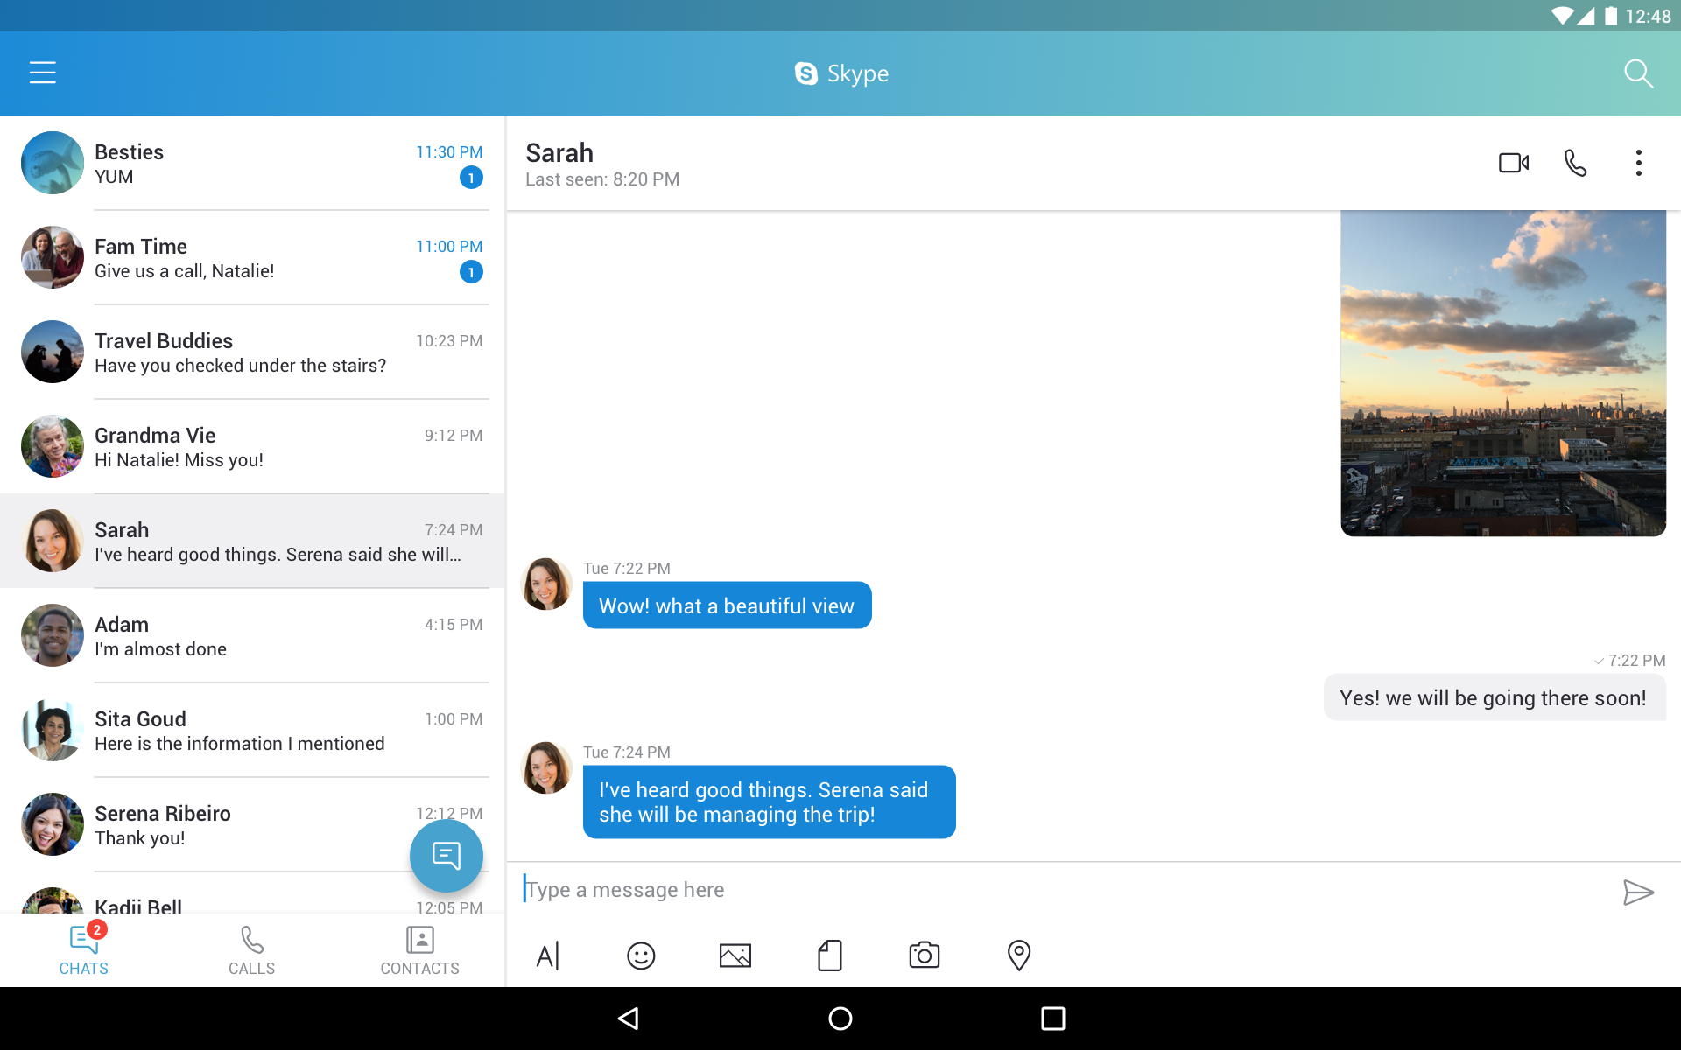Open the CHATS tab

83,949
